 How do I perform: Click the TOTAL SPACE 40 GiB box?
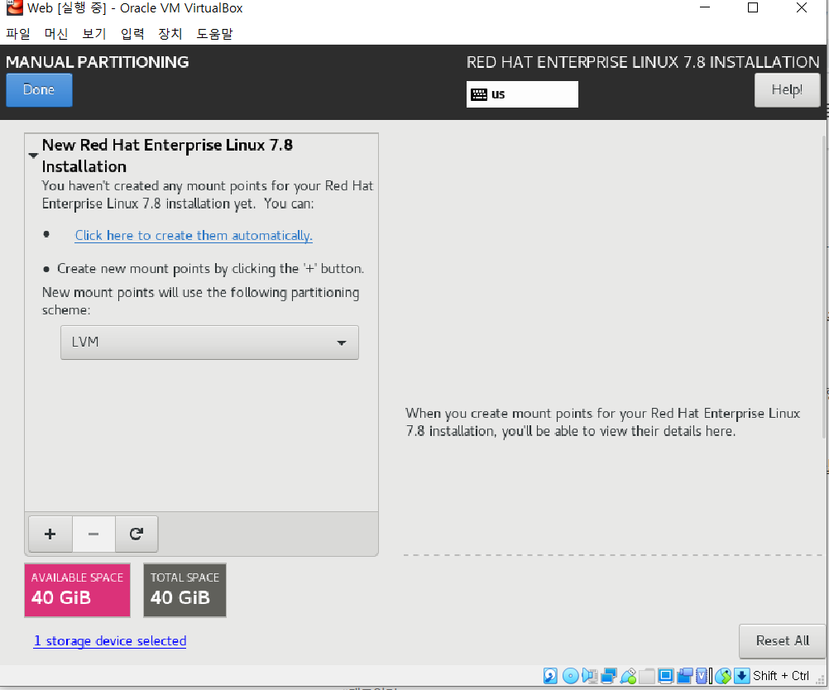point(184,590)
